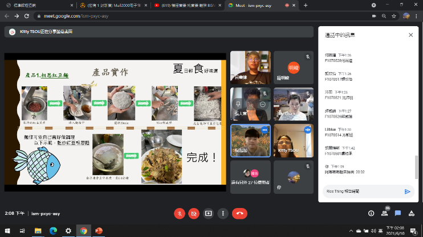
Task: Open the network tray icon
Action: 366,231
